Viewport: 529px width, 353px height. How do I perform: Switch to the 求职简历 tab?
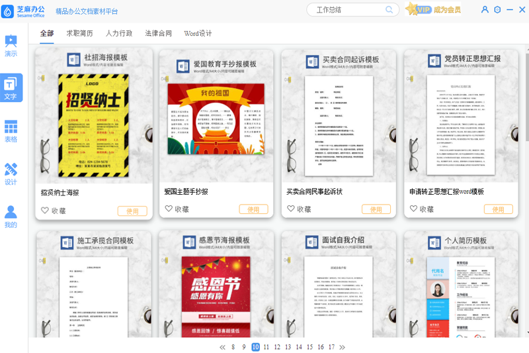[x=79, y=33]
